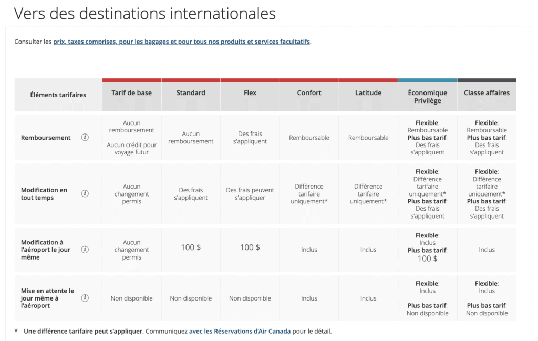
Task: Click the Une différence tarifaire footnote text
Action: point(83,332)
